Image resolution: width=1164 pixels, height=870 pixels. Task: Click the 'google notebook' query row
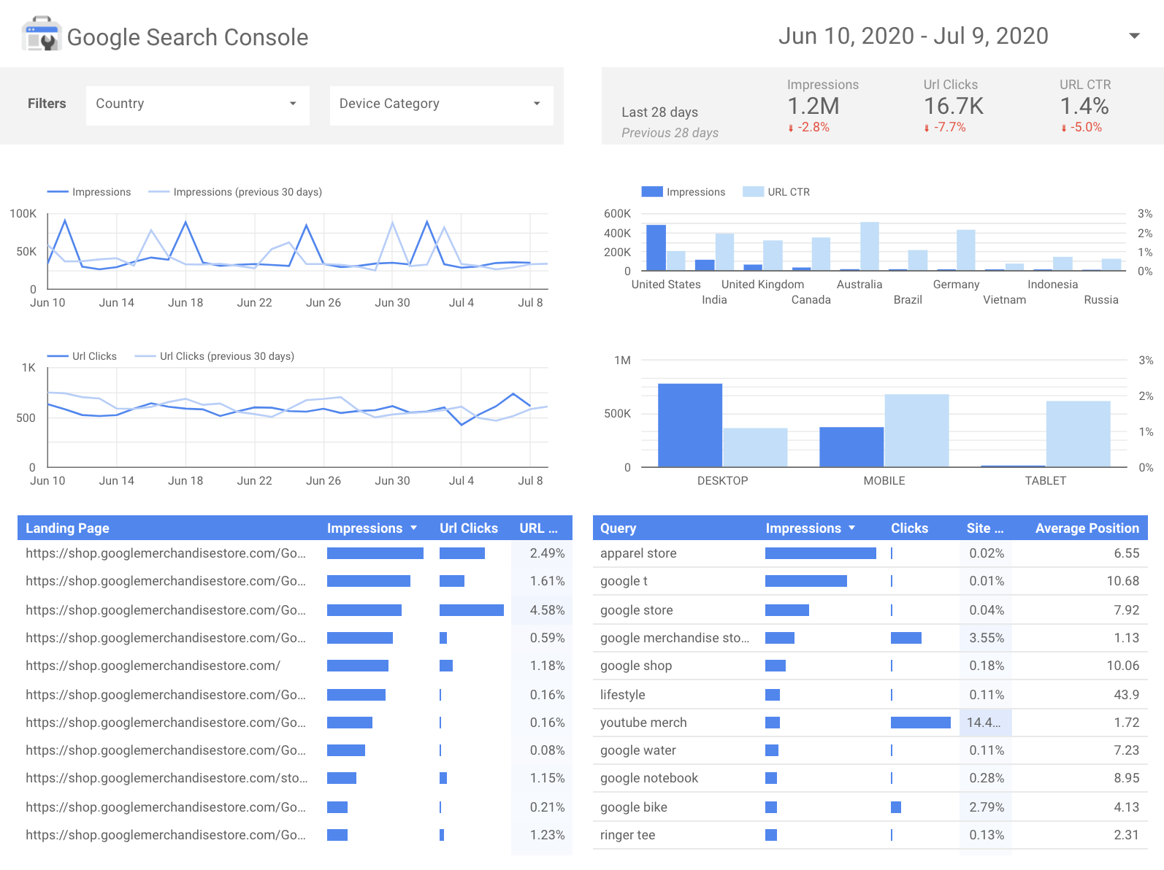coord(870,778)
